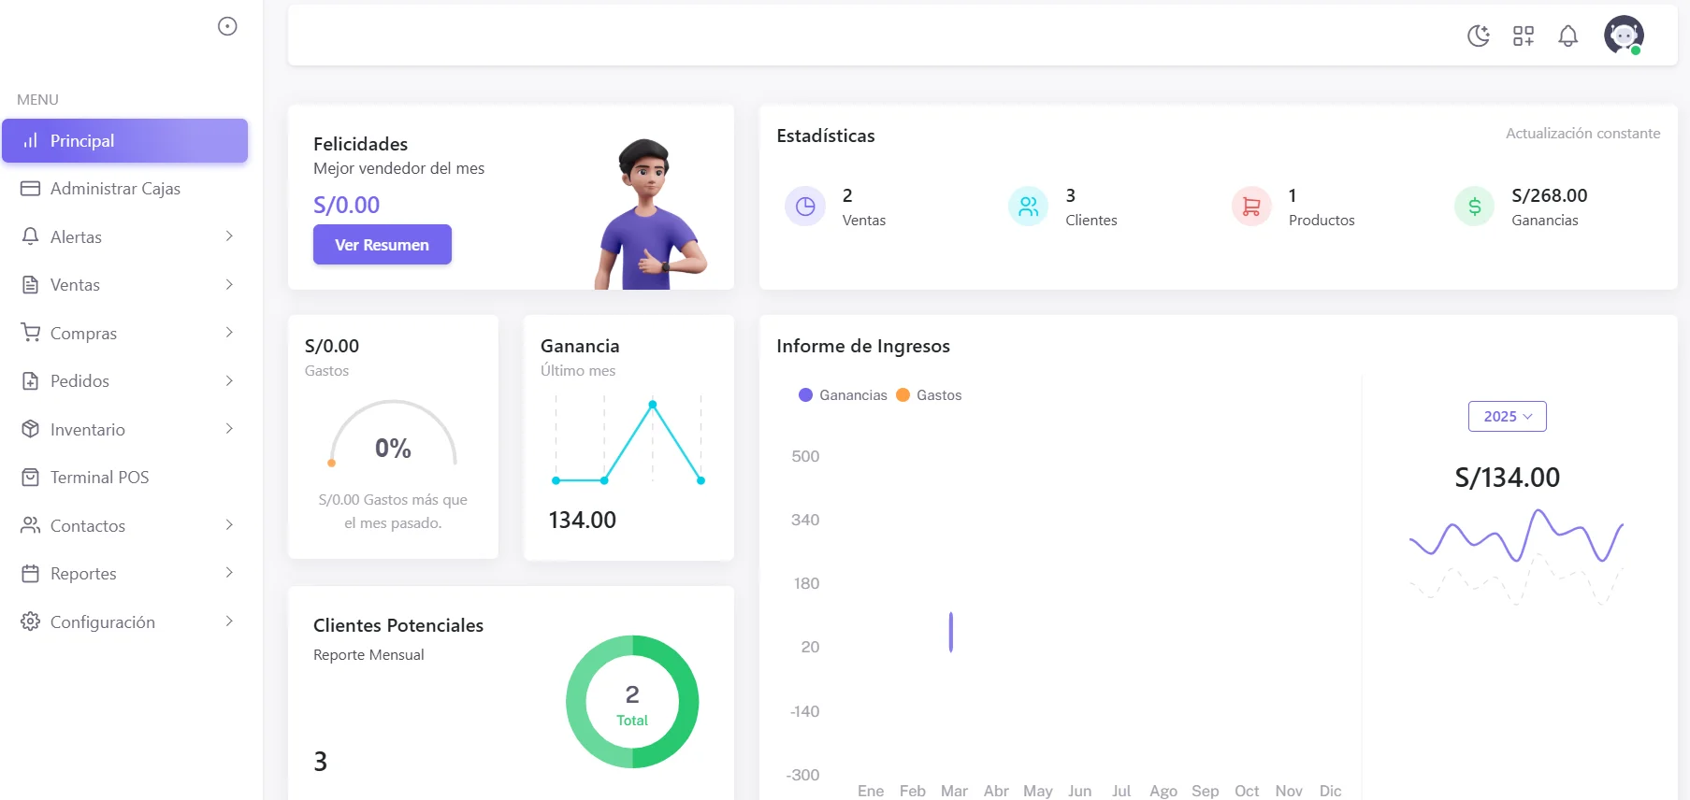Click the Mejor vendedor del mes text
Image resolution: width=1690 pixels, height=800 pixels.
tap(399, 168)
